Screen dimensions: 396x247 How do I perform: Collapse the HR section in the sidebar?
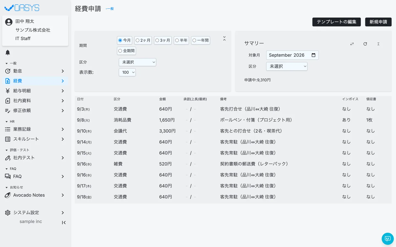point(7,122)
